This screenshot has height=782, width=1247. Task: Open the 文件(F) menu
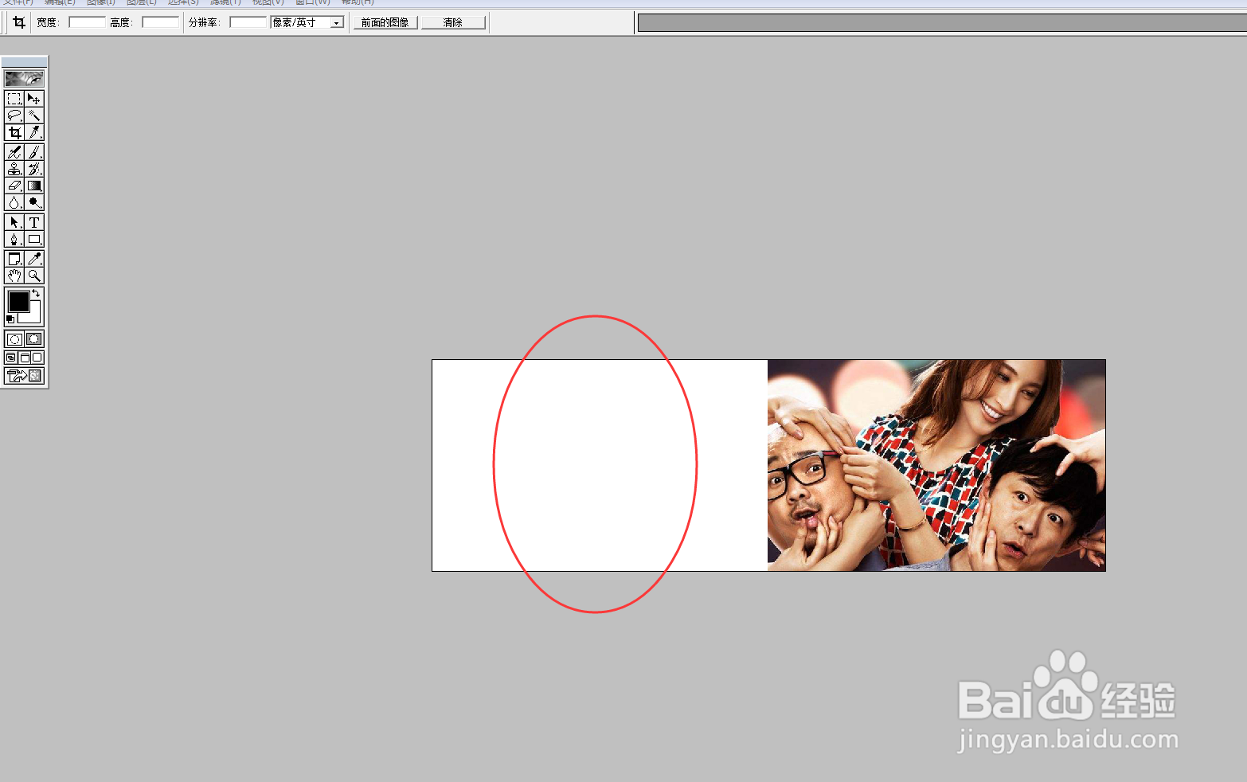coord(18,2)
